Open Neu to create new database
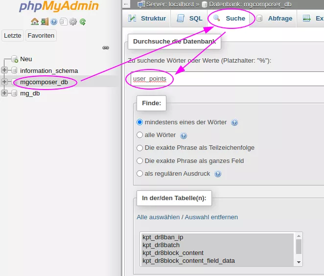The width and height of the screenshot is (324, 276). point(26,59)
